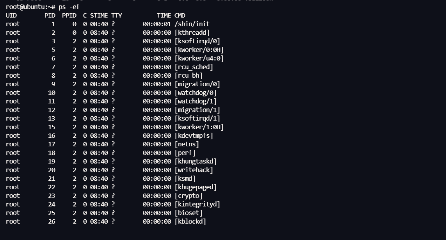Select the [kintegrityd] command text
The image size is (446, 240).
tap(197, 204)
